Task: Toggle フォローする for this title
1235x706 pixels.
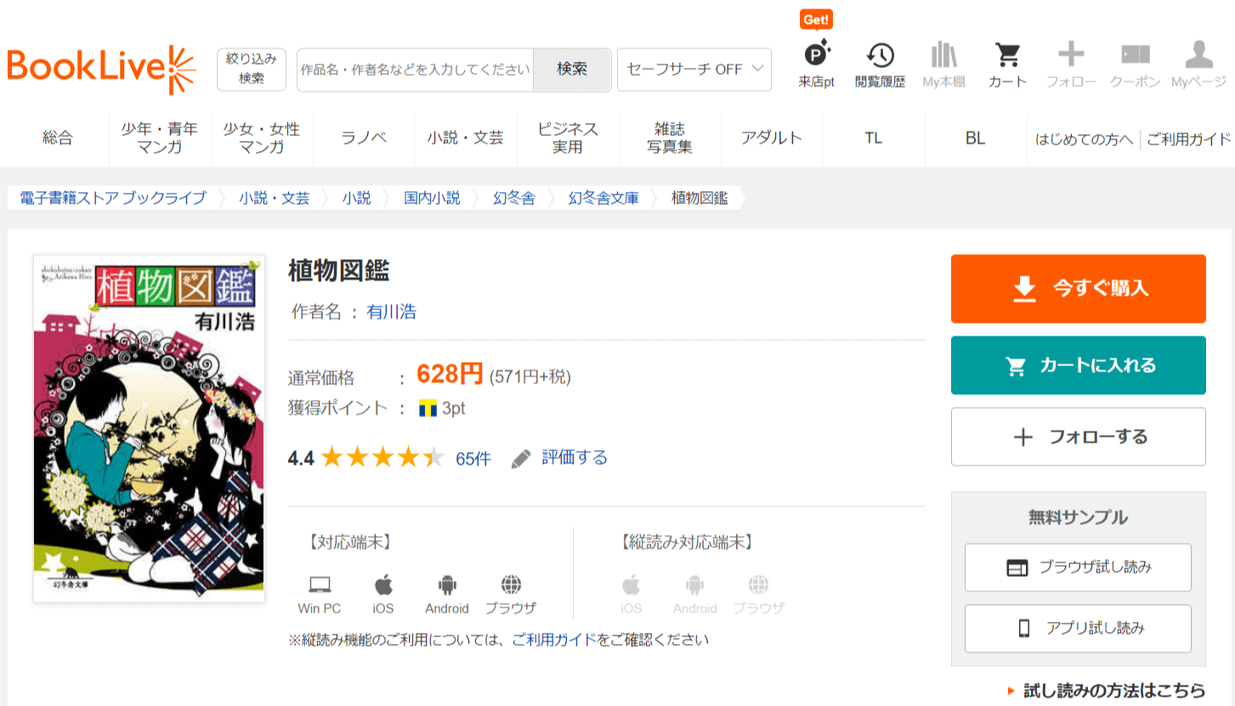Action: pos(1078,437)
